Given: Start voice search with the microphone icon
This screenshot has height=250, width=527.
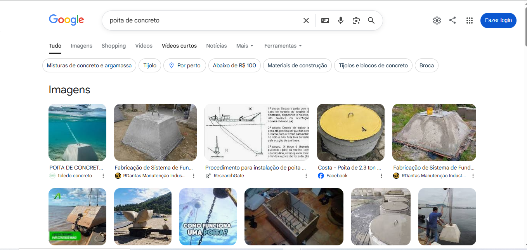Looking at the screenshot, I should 341,21.
